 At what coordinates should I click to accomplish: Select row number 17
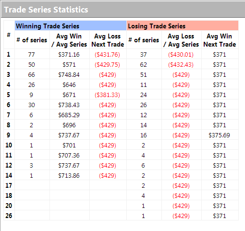coord(9,185)
